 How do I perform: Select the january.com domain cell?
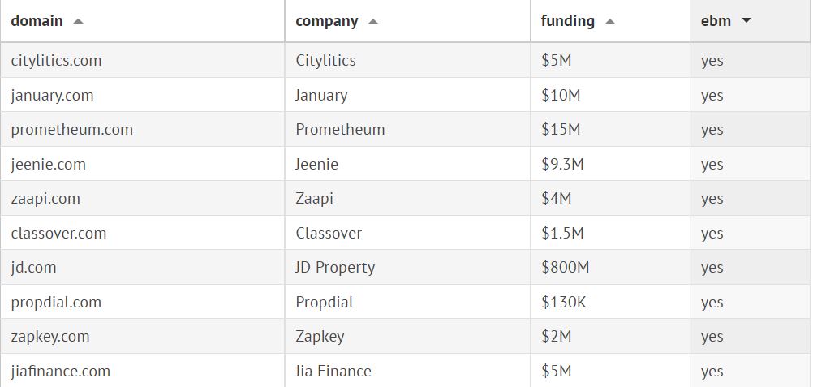coord(53,96)
